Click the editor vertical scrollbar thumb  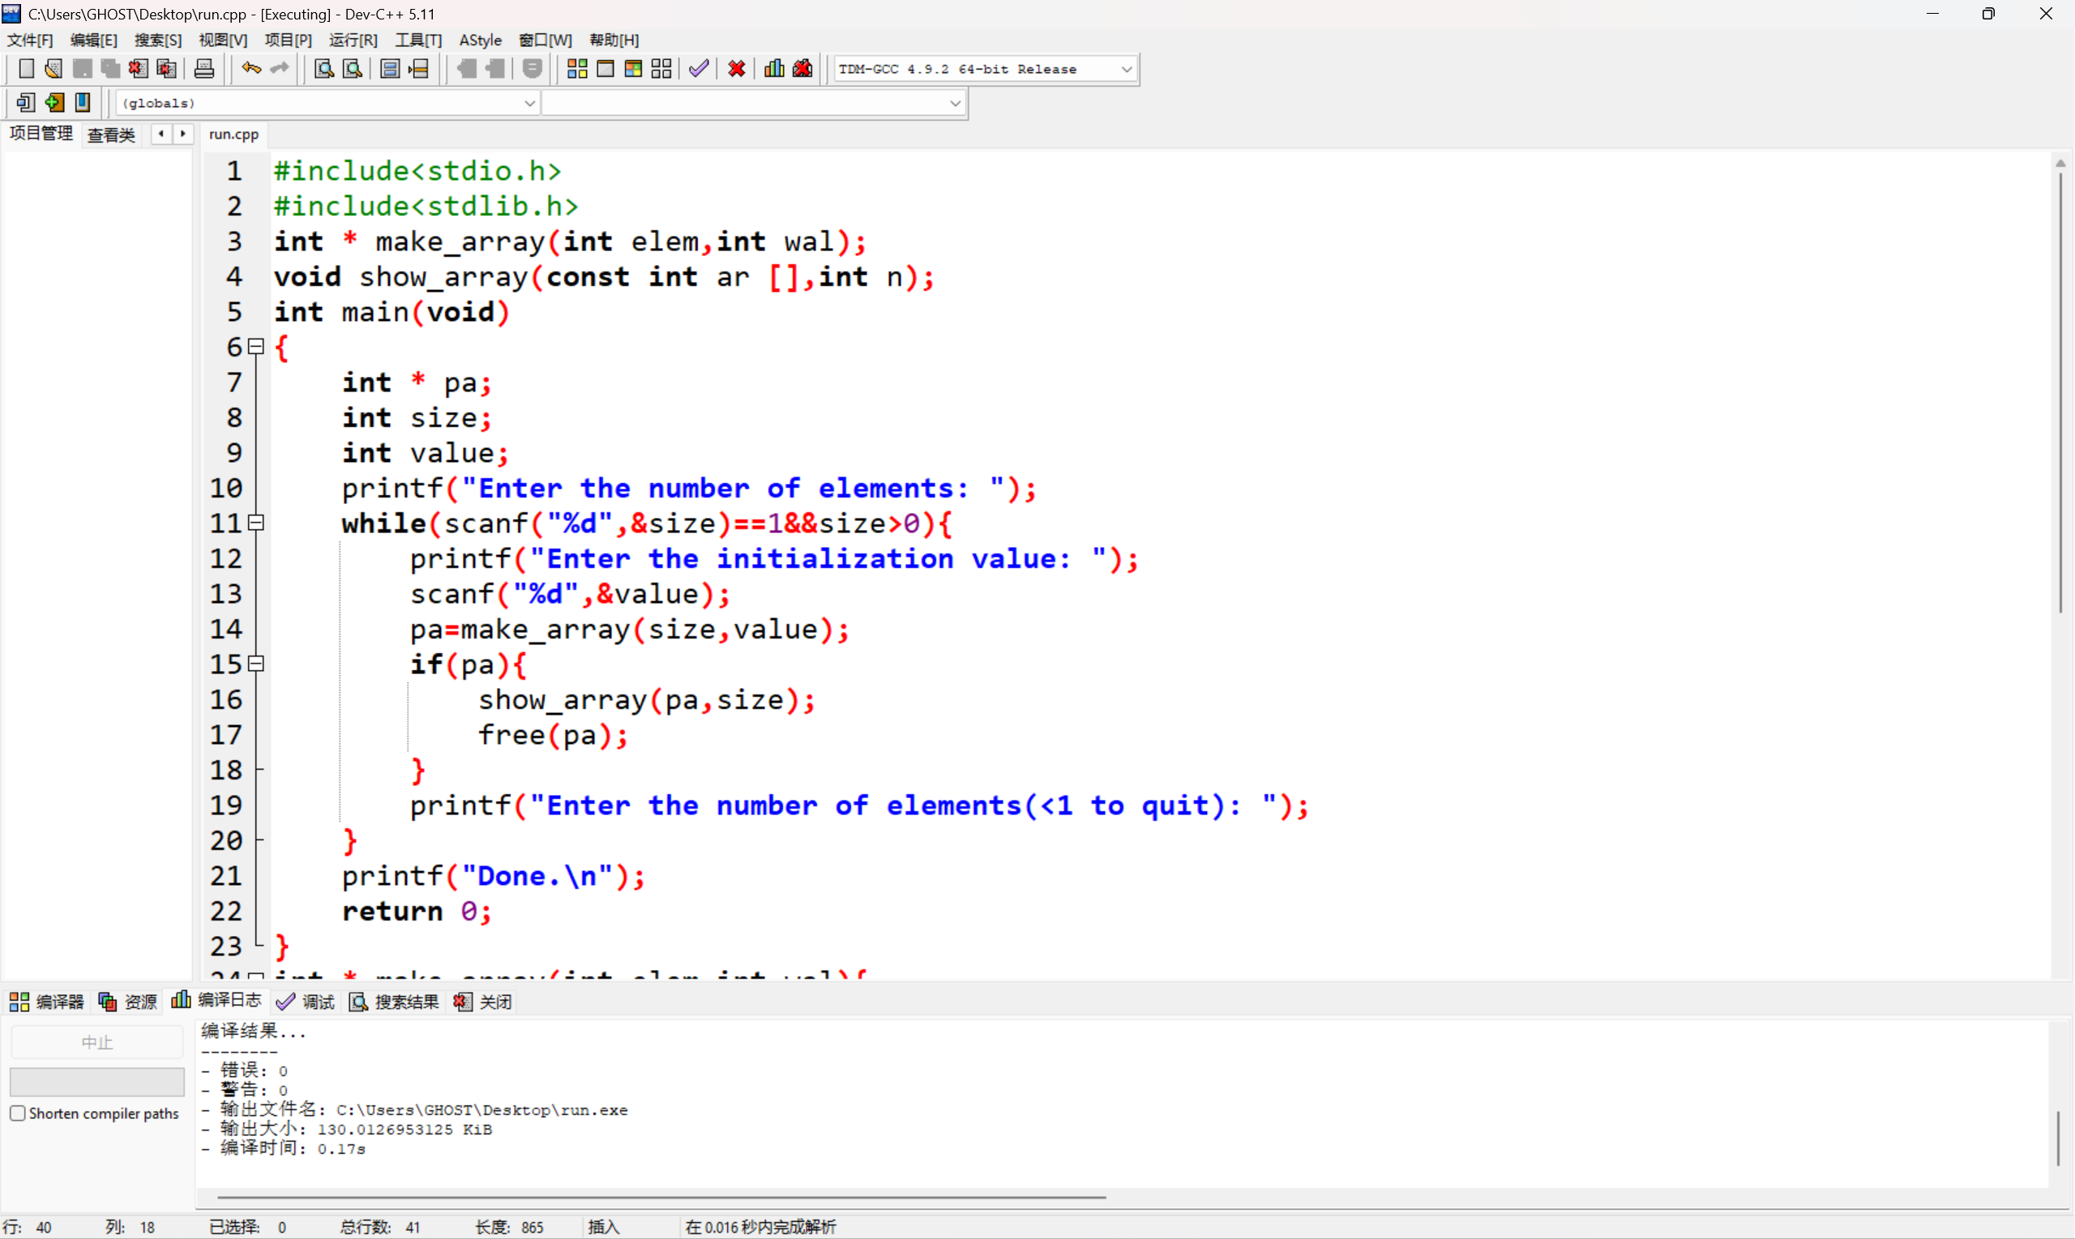click(2060, 392)
